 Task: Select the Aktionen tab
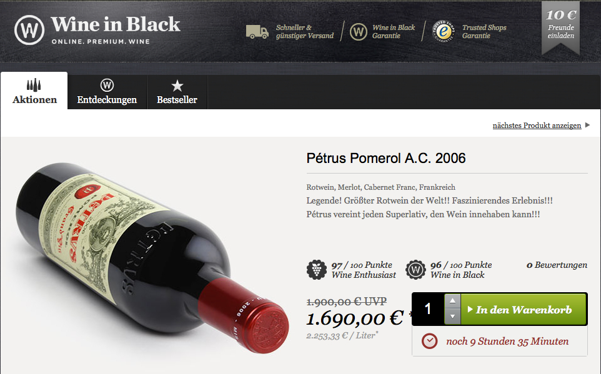(x=34, y=91)
